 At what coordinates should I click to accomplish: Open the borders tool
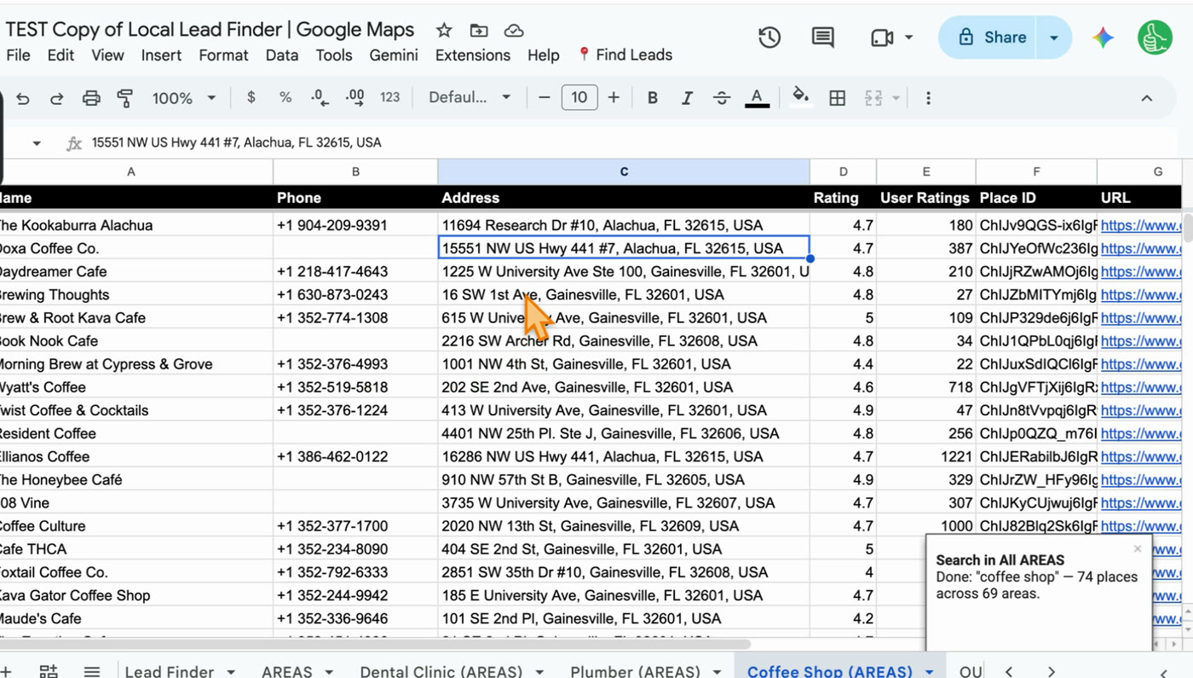tap(838, 98)
